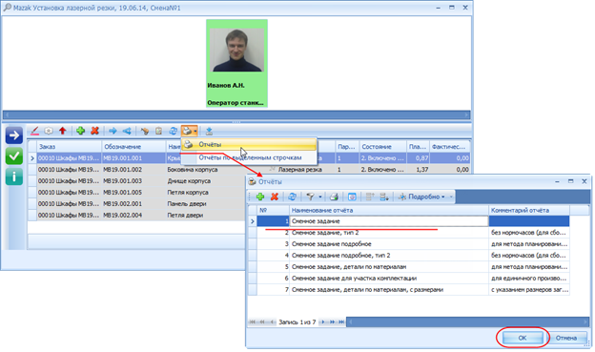This screenshot has width=595, height=352.
Task: Go to next page in record navigator
Action: [333, 322]
